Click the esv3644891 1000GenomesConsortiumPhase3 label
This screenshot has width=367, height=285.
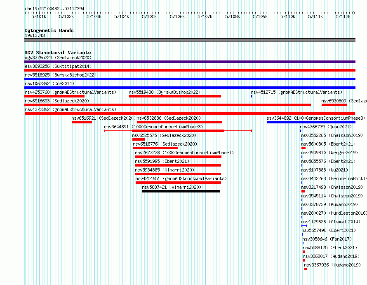153,127
